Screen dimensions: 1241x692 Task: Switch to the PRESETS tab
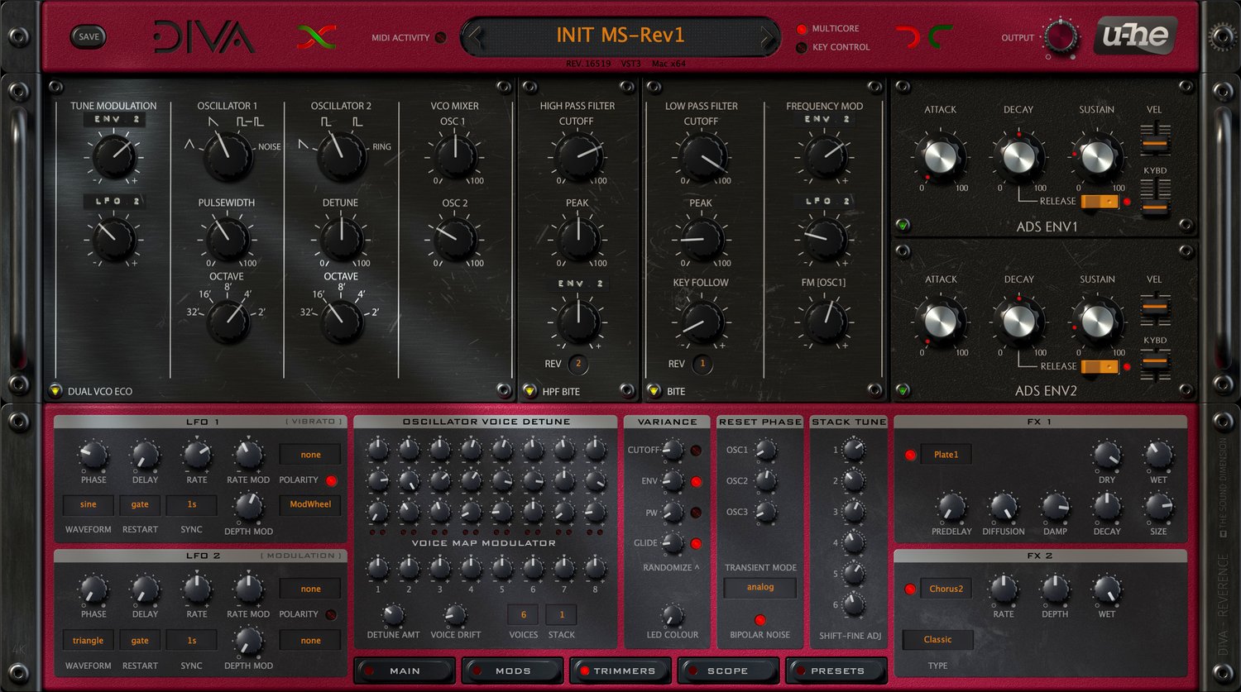point(836,671)
